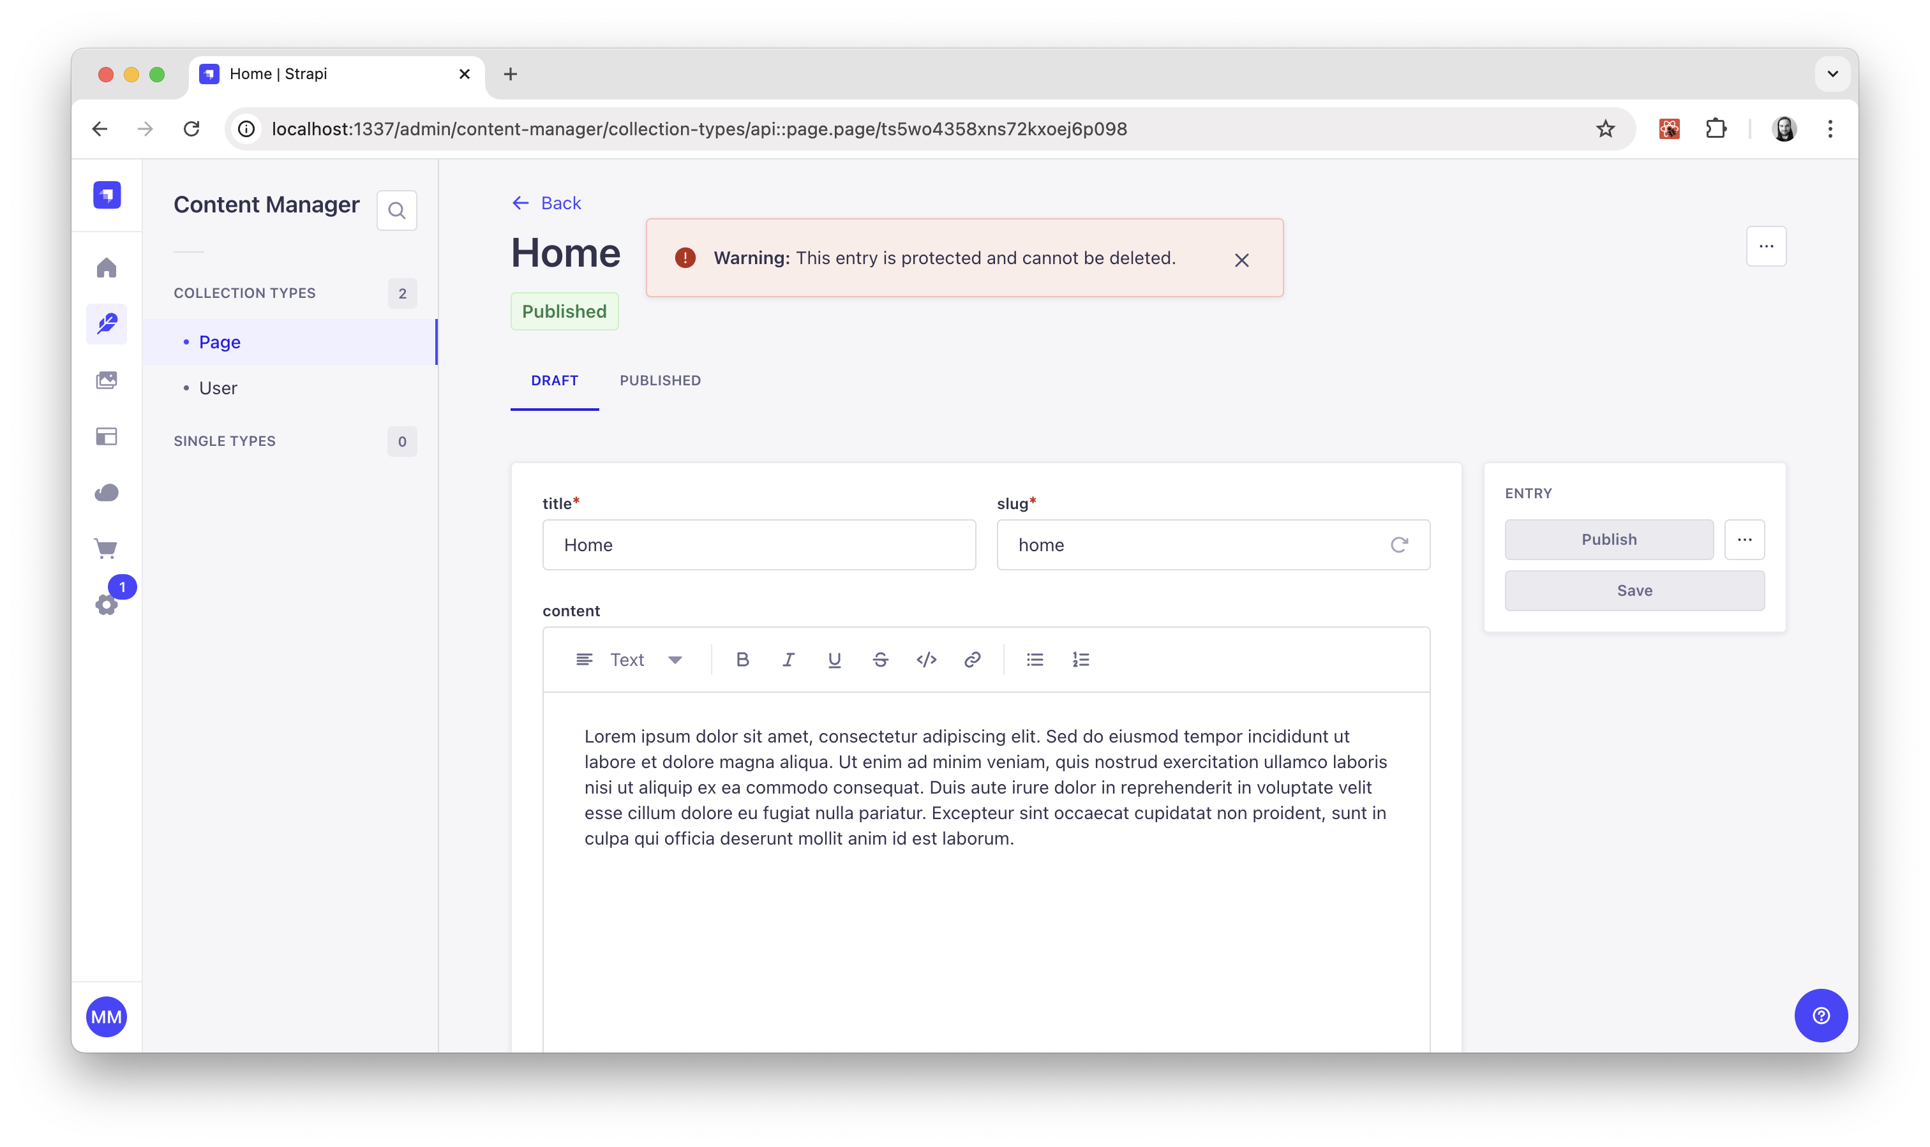This screenshot has height=1147, width=1930.
Task: Select User collection type
Action: [218, 388]
